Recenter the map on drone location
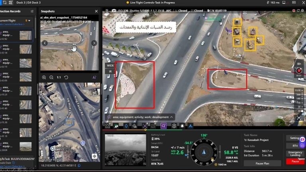 [x=94, y=156]
